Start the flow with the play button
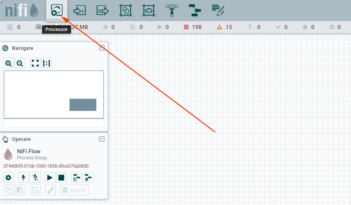Image resolution: width=351 pixels, height=205 pixels. point(50,178)
